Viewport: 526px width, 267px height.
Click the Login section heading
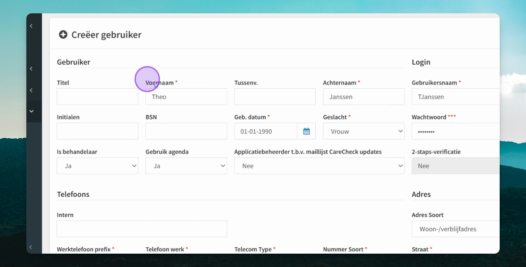coord(421,62)
